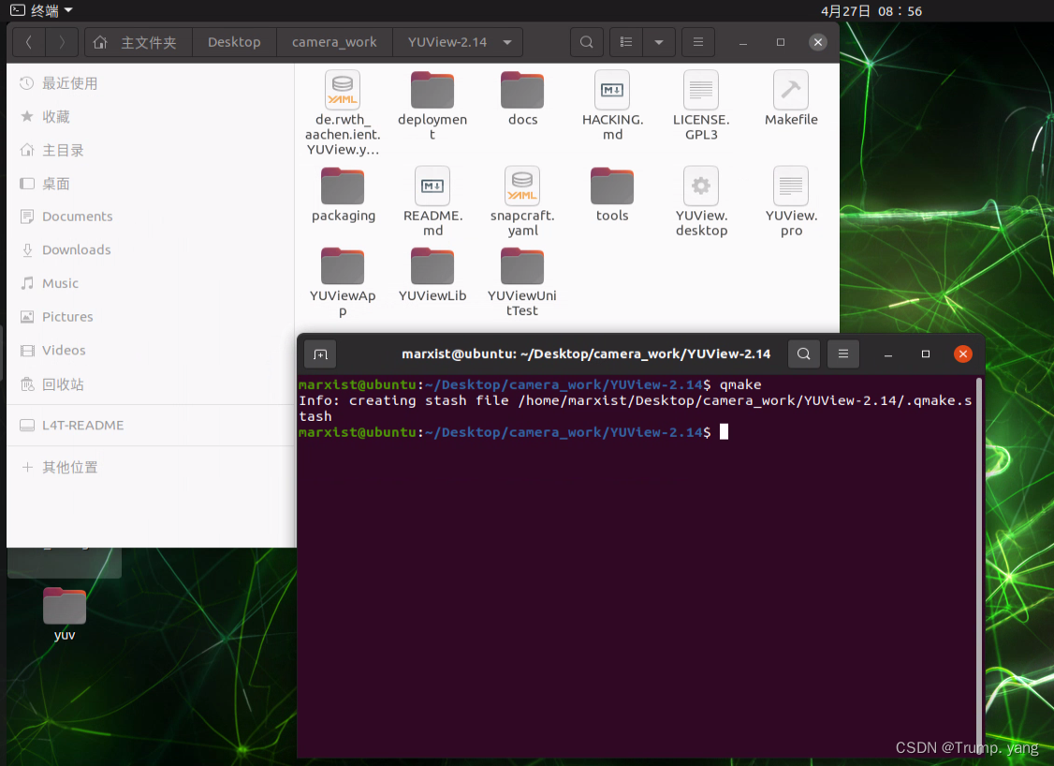Open the 终端 application menu in top bar

coord(42,10)
